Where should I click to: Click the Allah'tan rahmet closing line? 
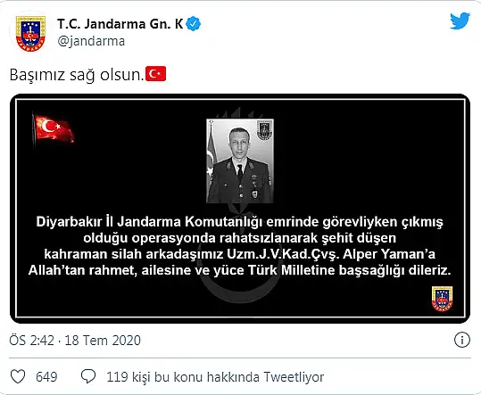point(240,270)
